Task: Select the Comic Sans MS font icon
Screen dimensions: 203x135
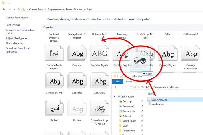Action: pyautogui.click(x=54, y=80)
